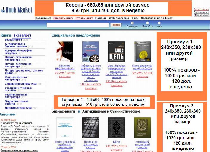Open 'Литература на иностранном языке' category
This screenshot has width=210, height=152.
pyautogui.click(x=24, y=72)
